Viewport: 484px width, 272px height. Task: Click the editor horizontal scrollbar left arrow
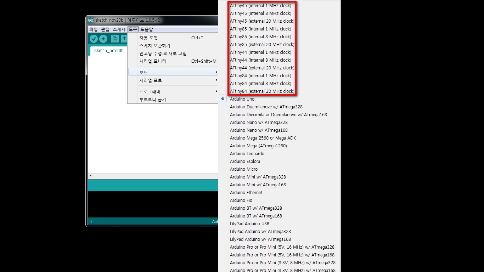click(91, 176)
